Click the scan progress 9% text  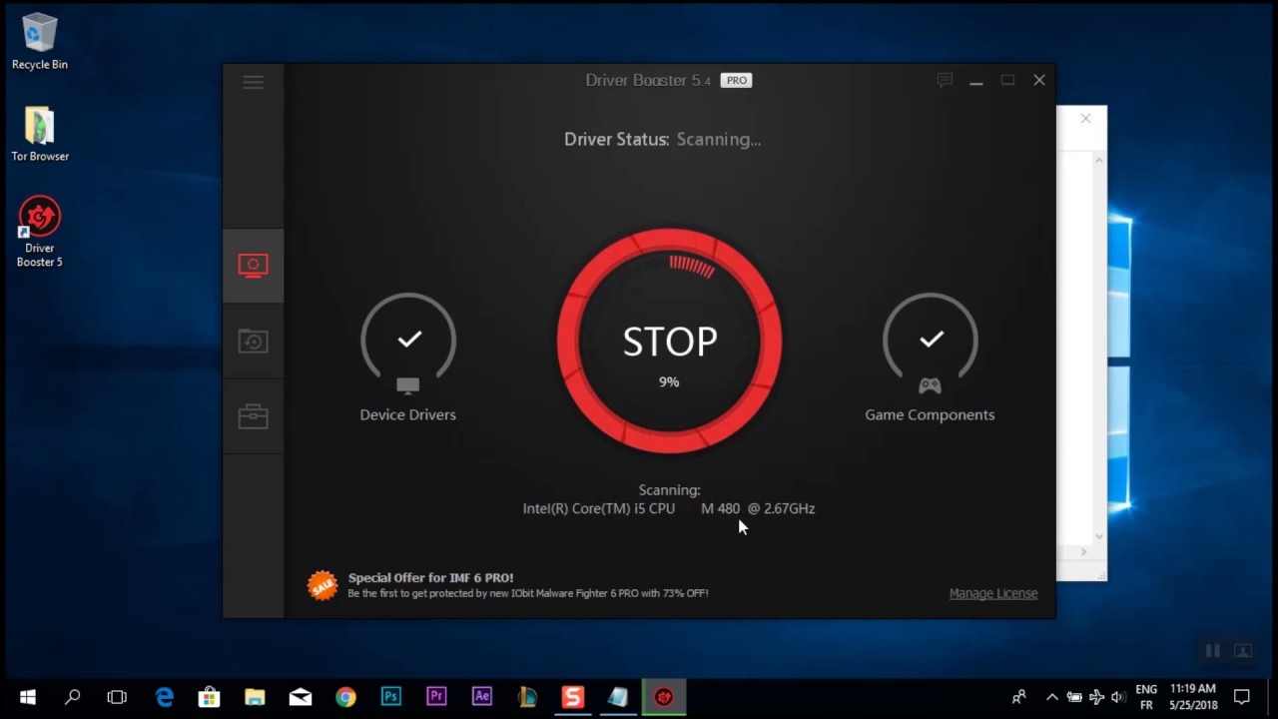pos(669,381)
